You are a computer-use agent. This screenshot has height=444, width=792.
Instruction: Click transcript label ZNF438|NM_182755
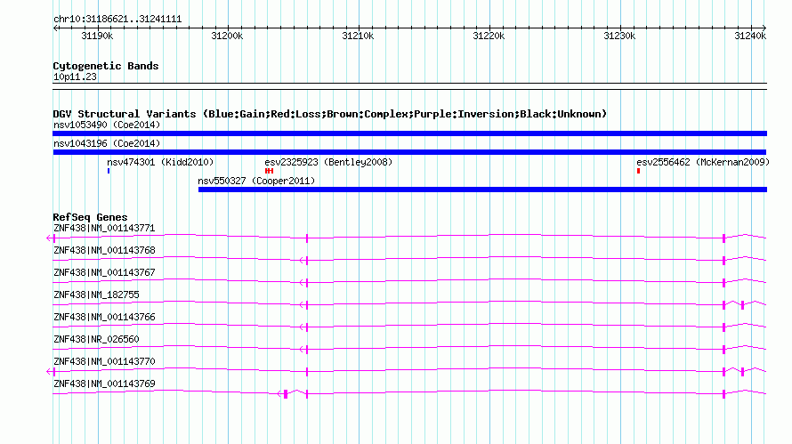(96, 295)
